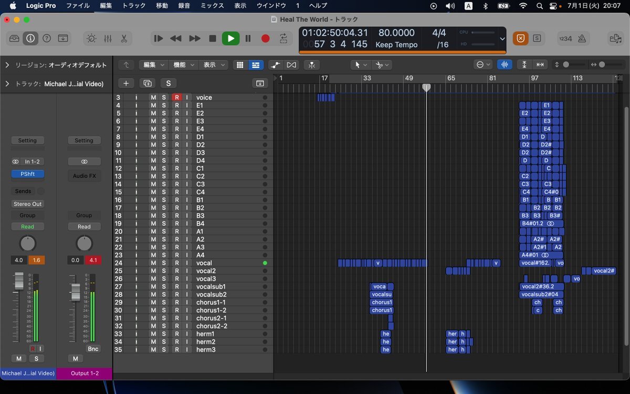The image size is (630, 394).
Task: Open the Media browser icon
Action: tap(615, 38)
